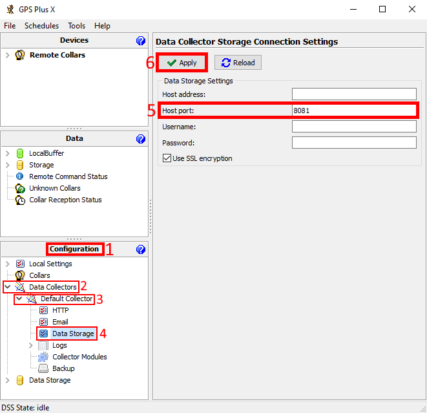This screenshot has width=427, height=413.
Task: Select the Collector Modules item
Action: coord(79,357)
